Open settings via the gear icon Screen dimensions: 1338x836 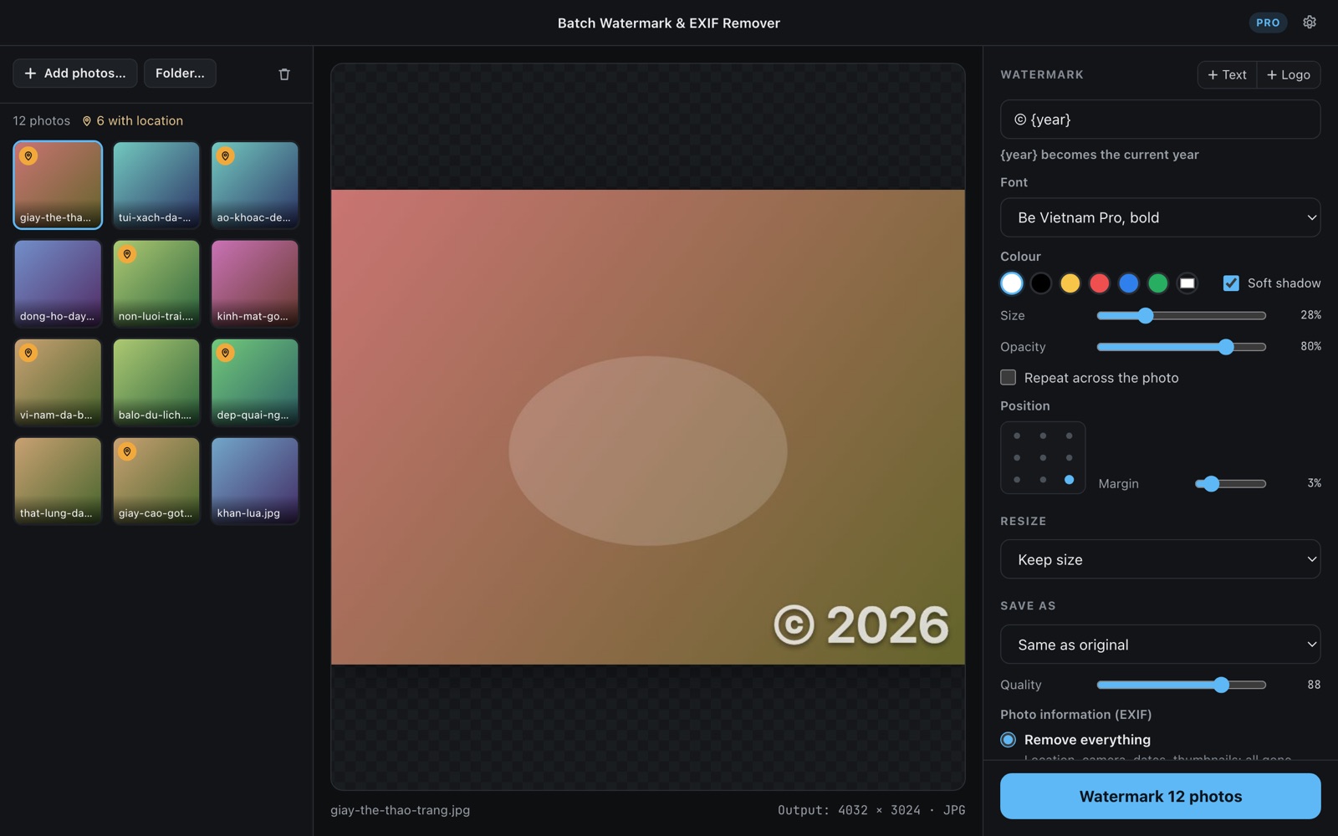point(1310,23)
